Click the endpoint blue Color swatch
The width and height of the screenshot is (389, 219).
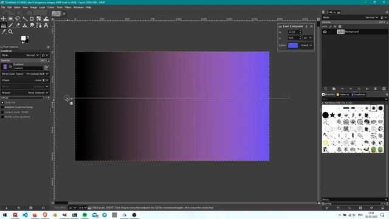coord(293,46)
